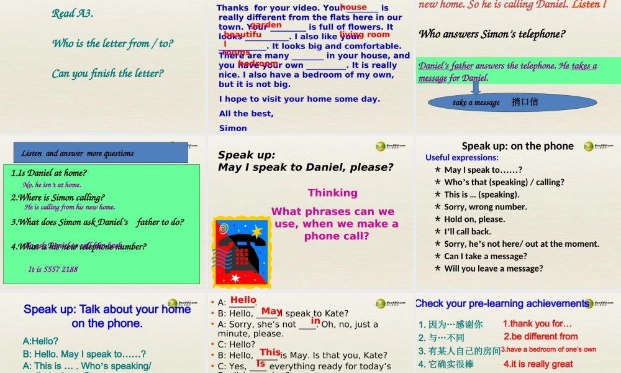Open the 'Check your pre-learning achievements' slide
The height and width of the screenshot is (373, 621).
click(x=517, y=333)
